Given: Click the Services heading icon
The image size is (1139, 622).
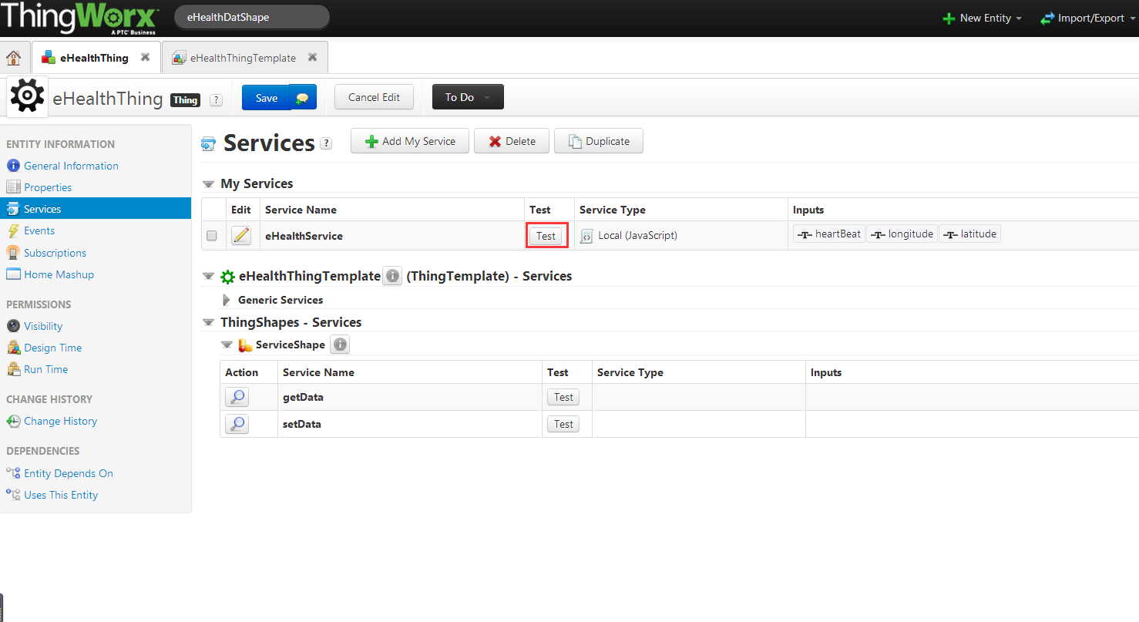Looking at the screenshot, I should coord(208,144).
